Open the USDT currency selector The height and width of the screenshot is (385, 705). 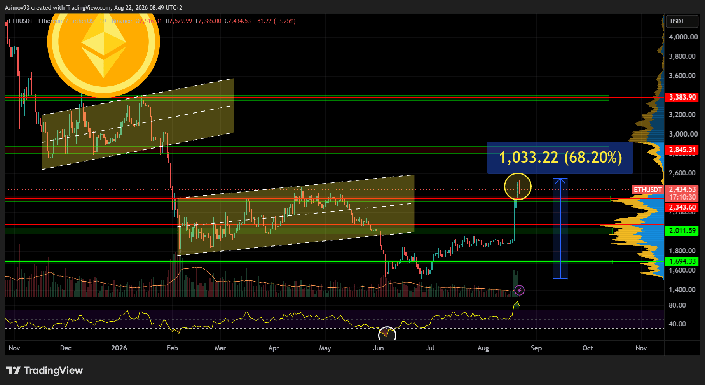pyautogui.click(x=682, y=21)
